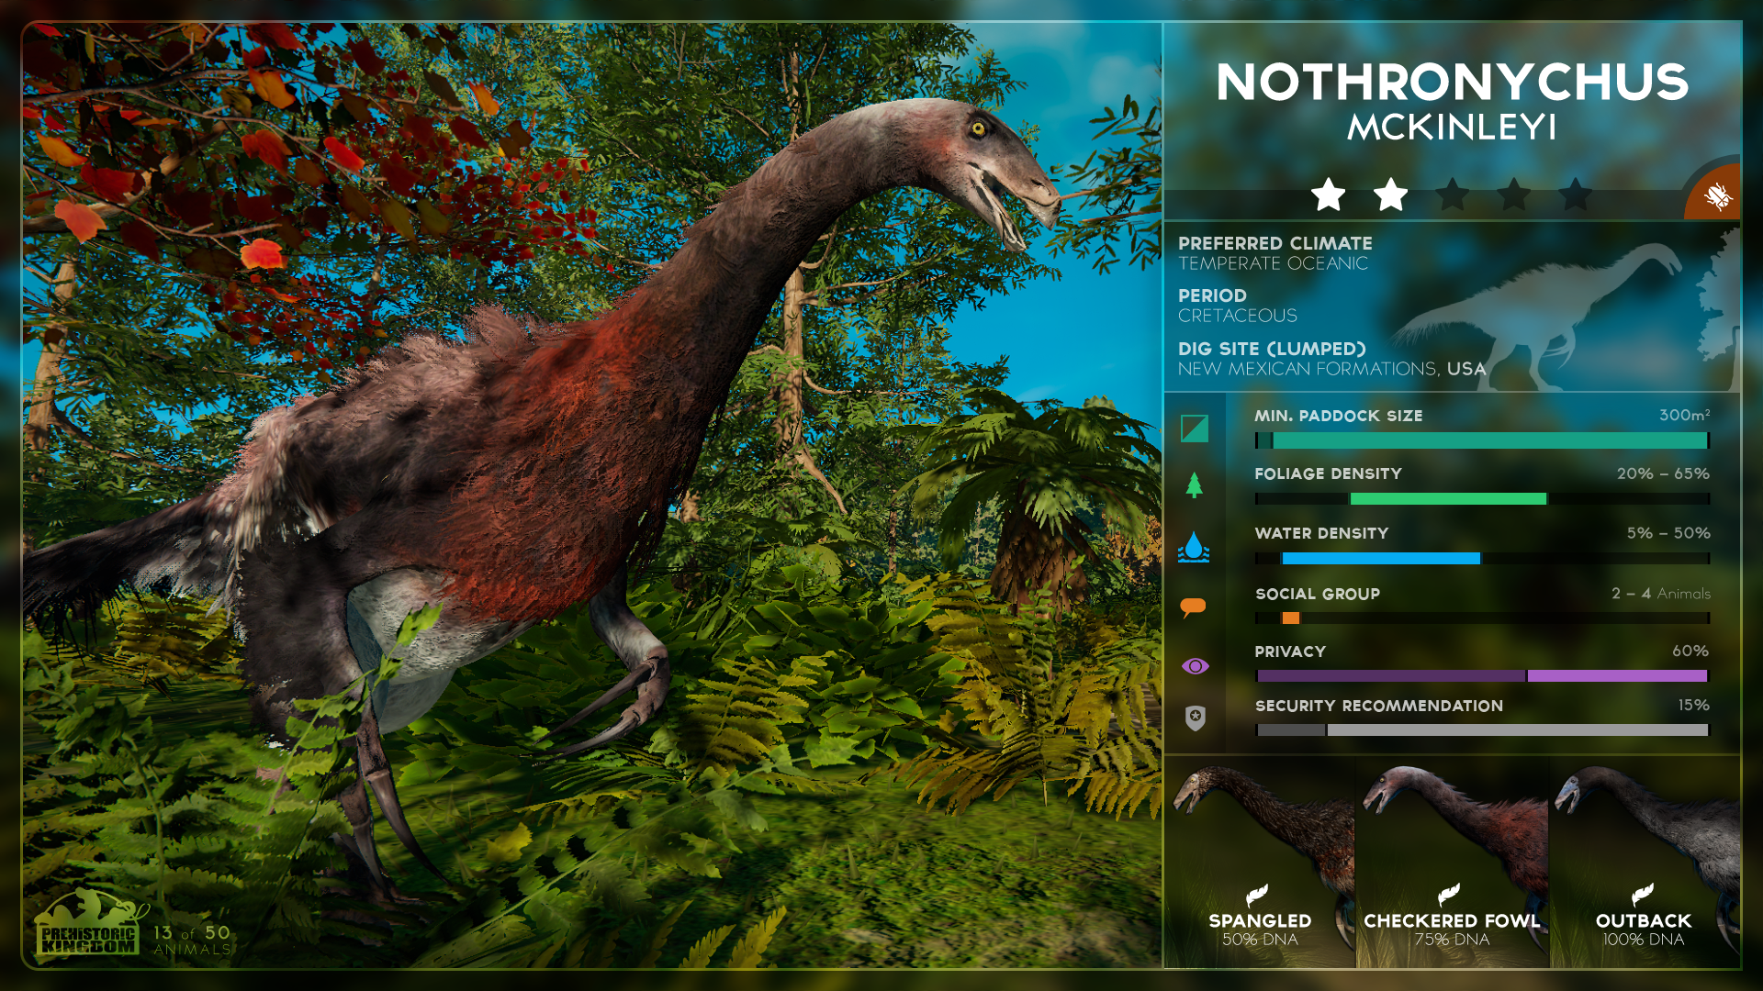Click the foliage tree icon
The height and width of the screenshot is (991, 1763).
(1194, 484)
